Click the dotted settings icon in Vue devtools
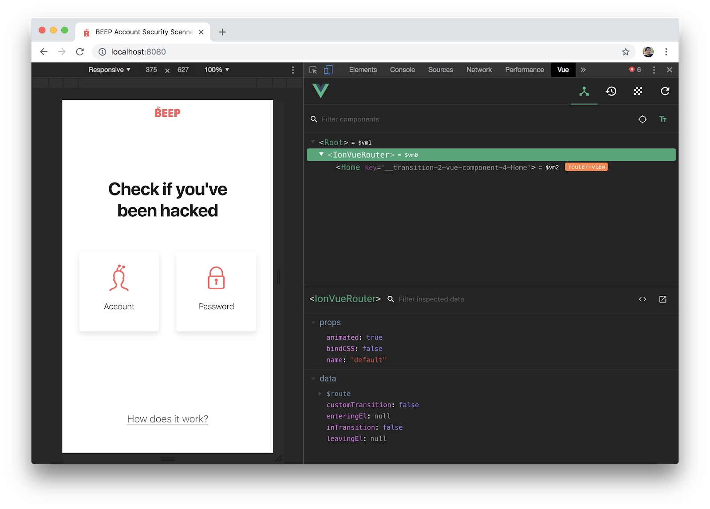710x509 pixels. [x=638, y=91]
